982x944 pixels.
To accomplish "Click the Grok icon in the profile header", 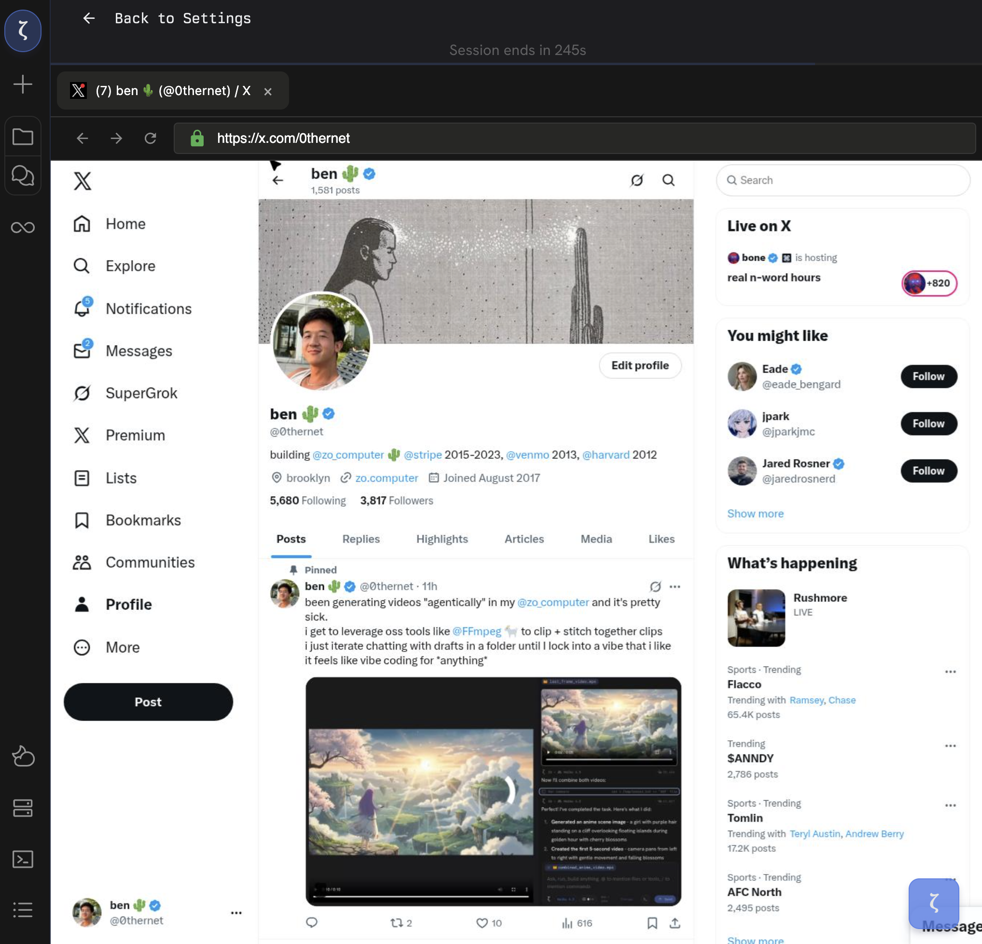I will pos(636,180).
